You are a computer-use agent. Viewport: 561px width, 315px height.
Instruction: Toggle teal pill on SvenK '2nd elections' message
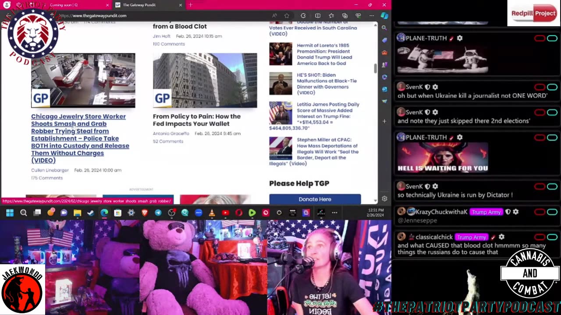[x=552, y=112]
